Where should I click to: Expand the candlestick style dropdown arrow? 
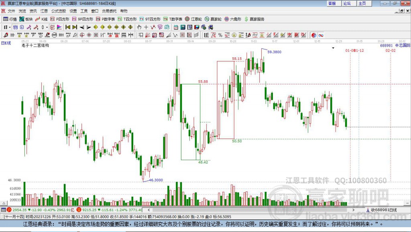tap(47, 27)
